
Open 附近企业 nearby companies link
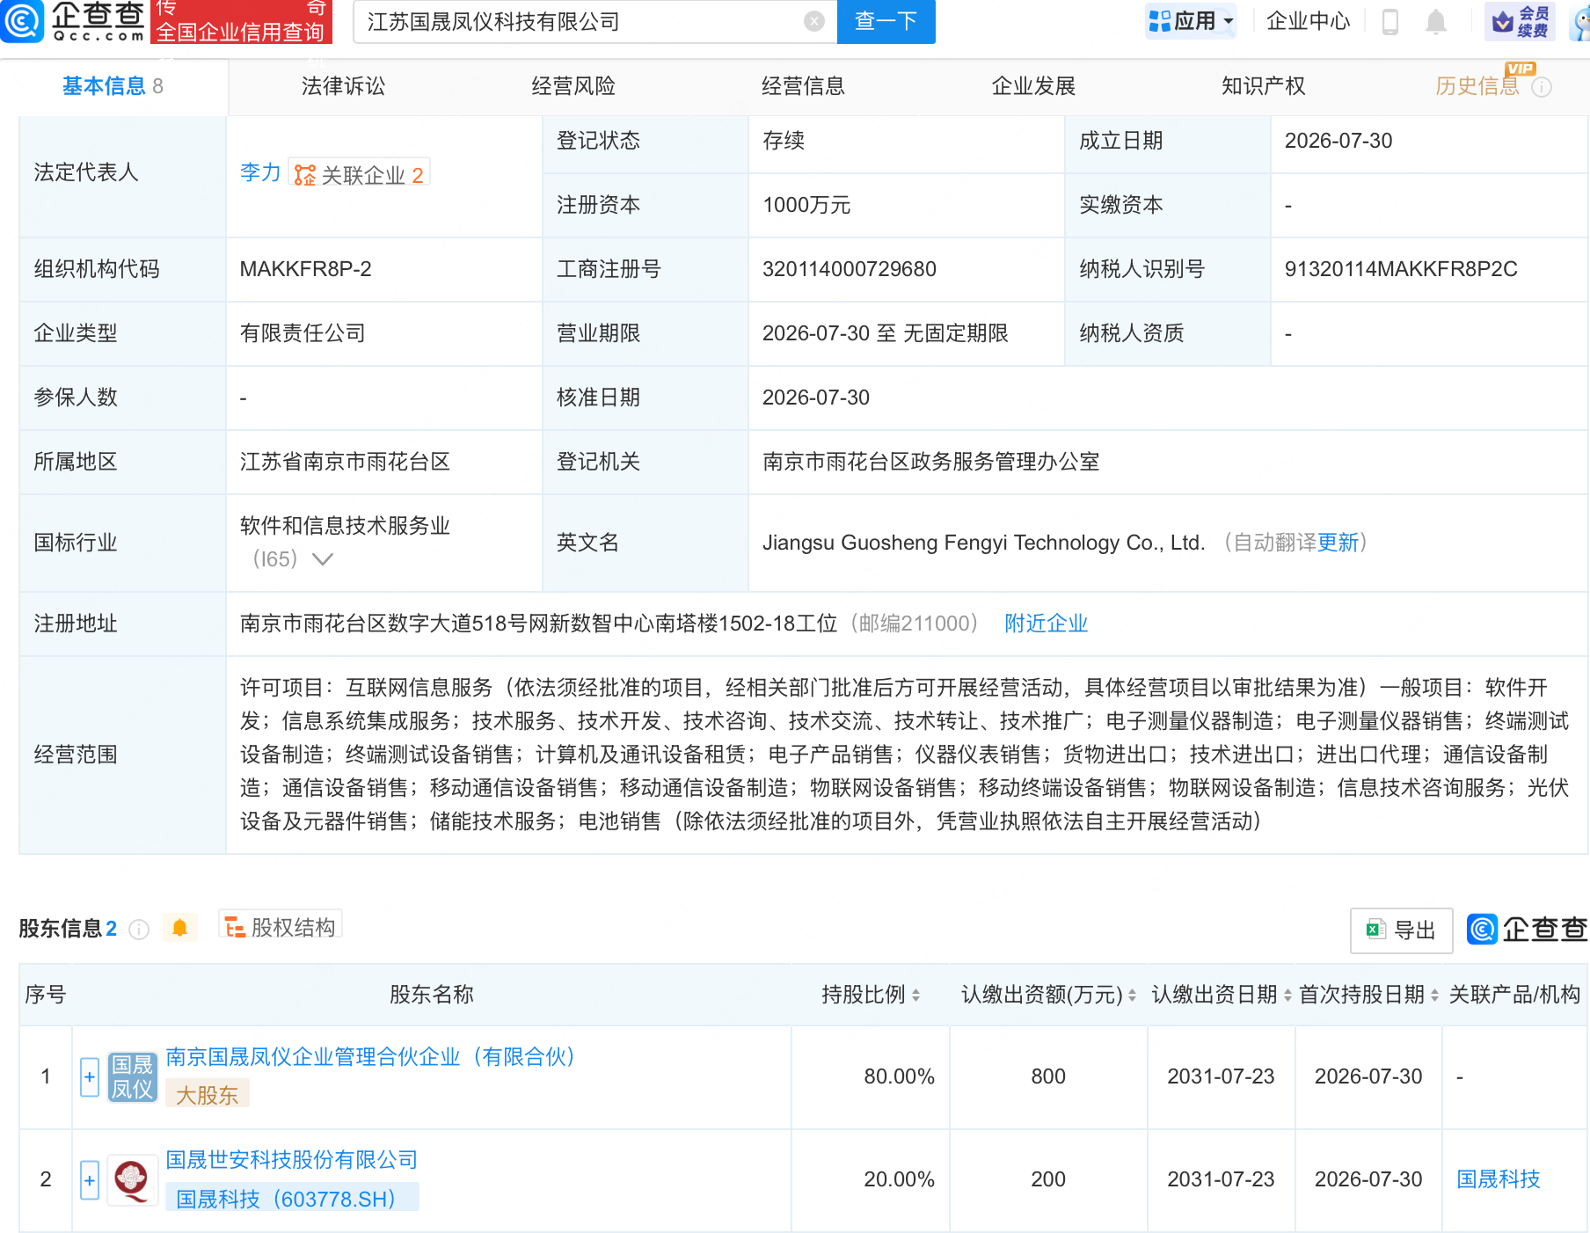pyautogui.click(x=1047, y=624)
